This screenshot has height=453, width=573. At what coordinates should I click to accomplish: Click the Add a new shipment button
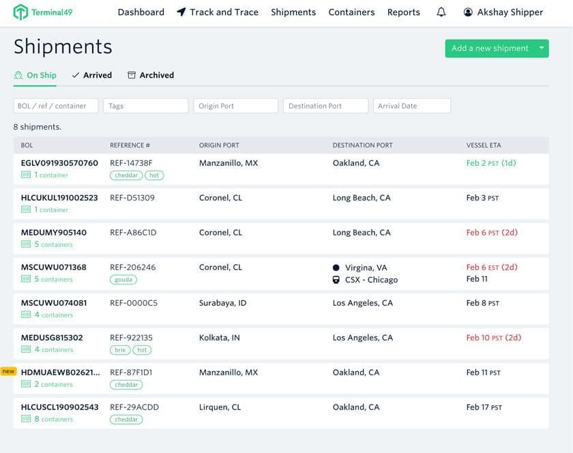point(490,48)
